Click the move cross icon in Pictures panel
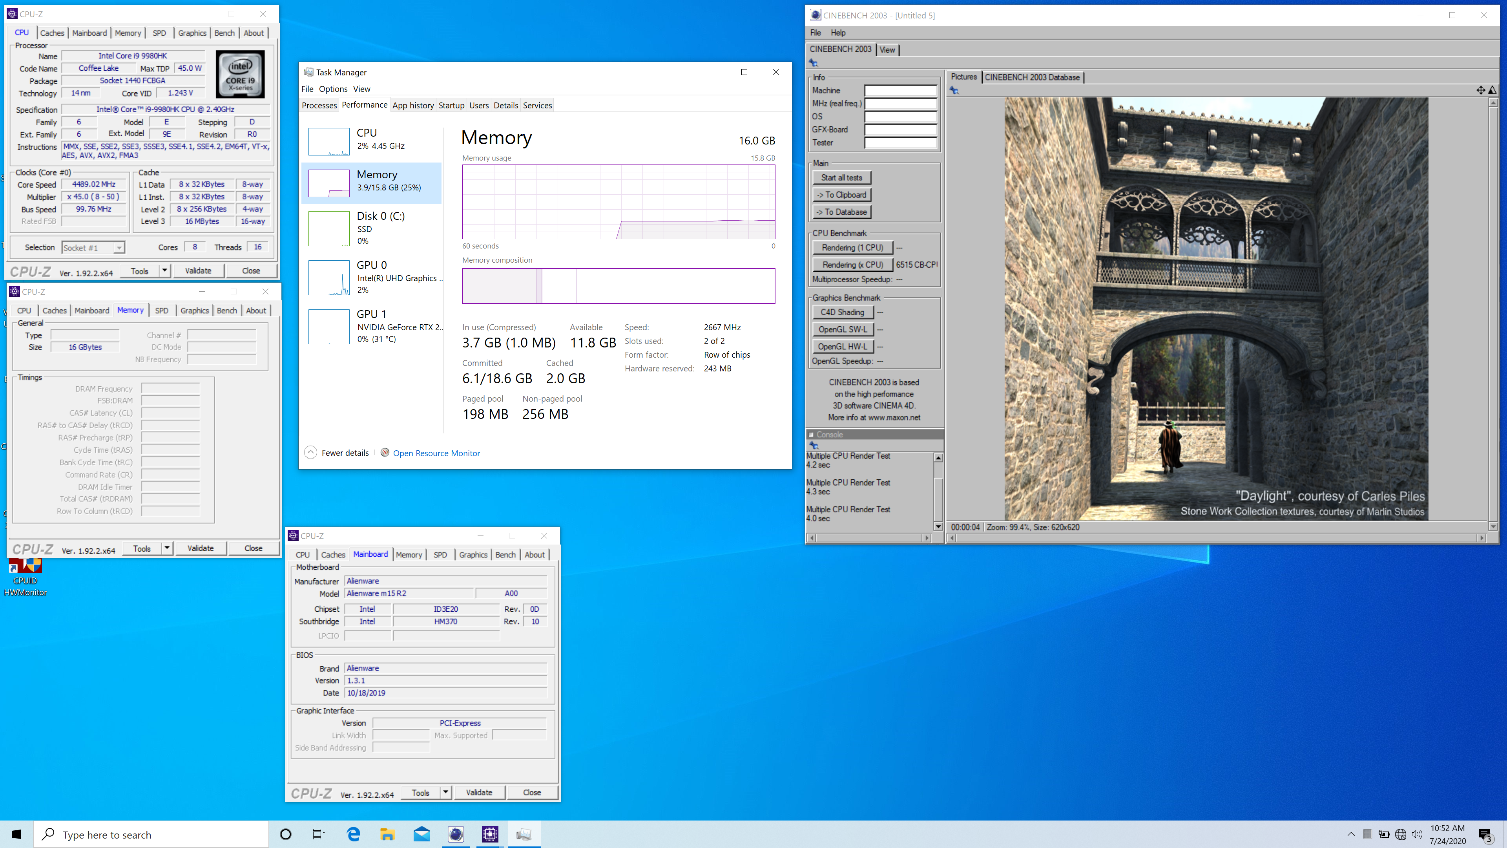The image size is (1507, 848). click(1481, 90)
